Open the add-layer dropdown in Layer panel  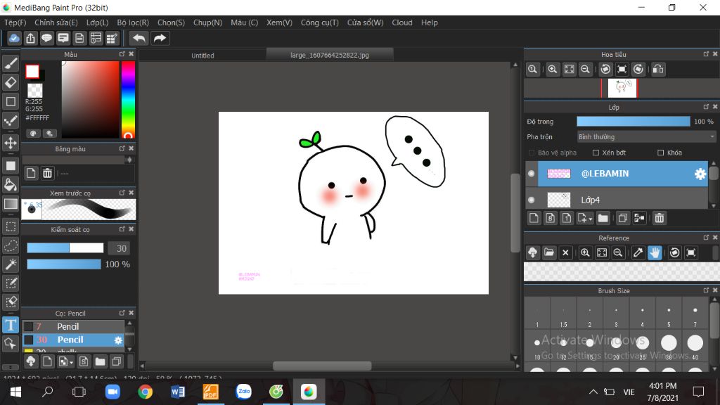click(x=584, y=218)
